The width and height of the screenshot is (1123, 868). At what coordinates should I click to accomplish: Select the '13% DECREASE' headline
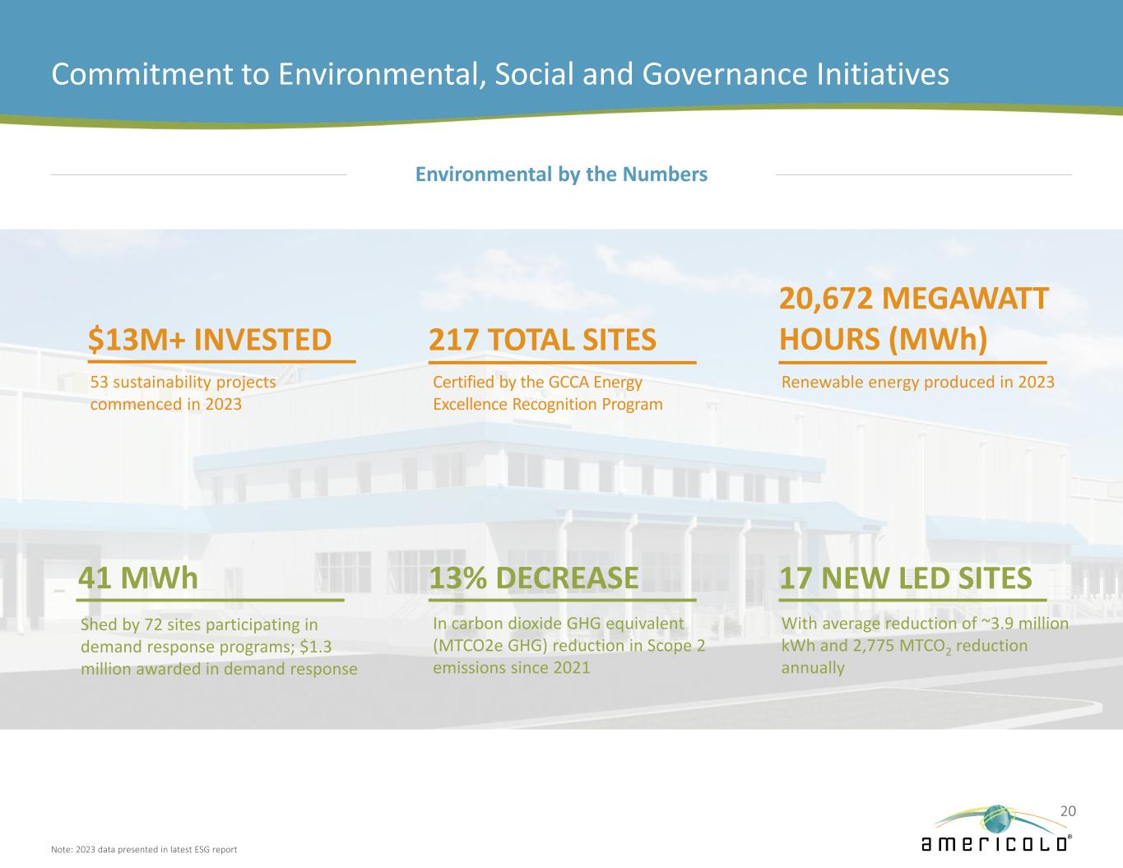(534, 578)
